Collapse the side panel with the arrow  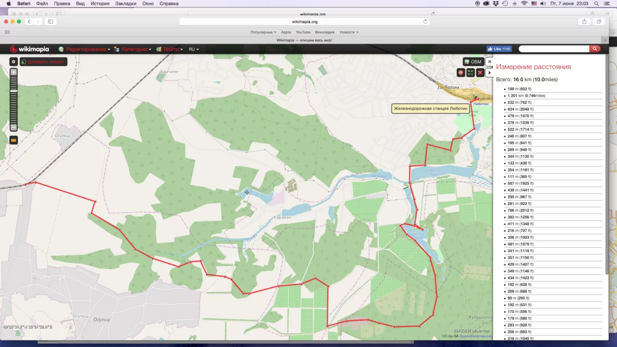(x=490, y=73)
